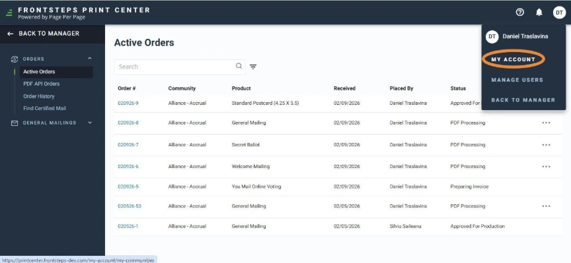571x263 pixels.
Task: Click the Status column header
Action: [x=458, y=88]
